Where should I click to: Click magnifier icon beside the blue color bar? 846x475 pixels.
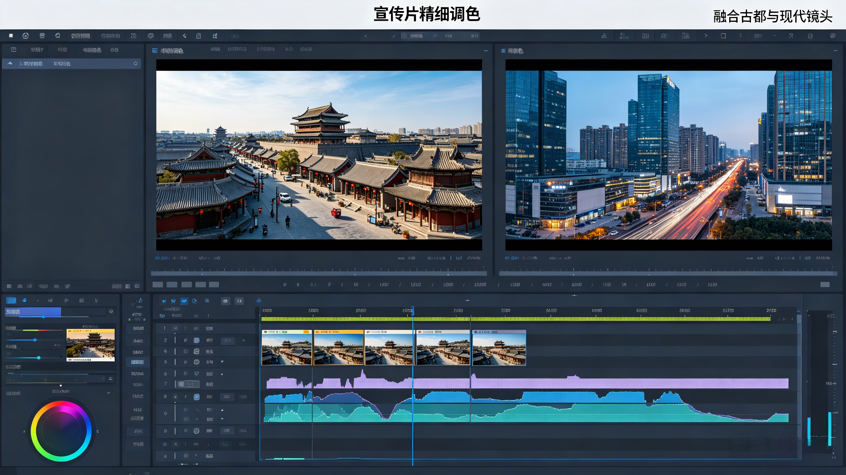coord(111,312)
